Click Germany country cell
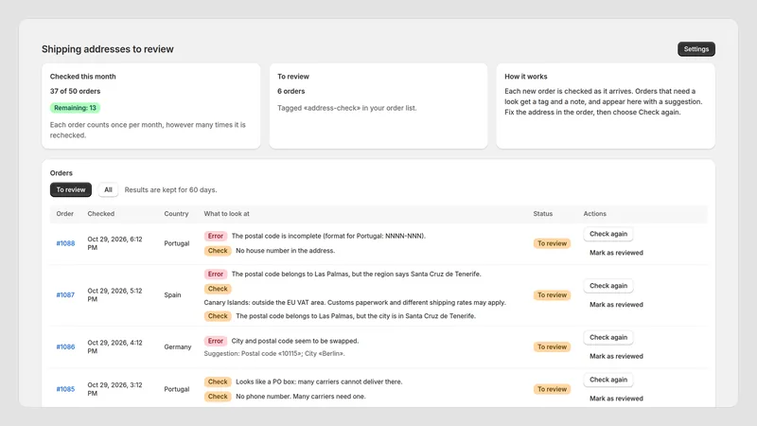 178,346
